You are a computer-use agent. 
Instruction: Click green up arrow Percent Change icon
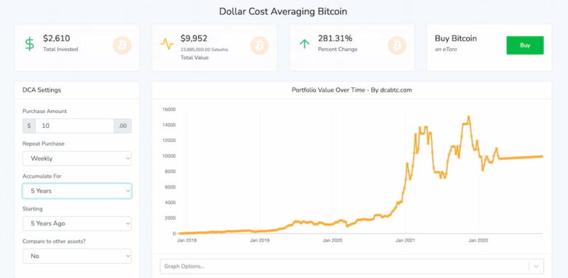pyautogui.click(x=305, y=44)
